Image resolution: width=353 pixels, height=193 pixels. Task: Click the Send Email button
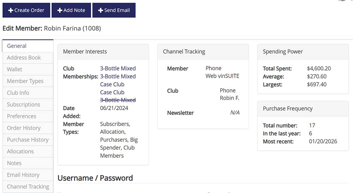pos(114,10)
